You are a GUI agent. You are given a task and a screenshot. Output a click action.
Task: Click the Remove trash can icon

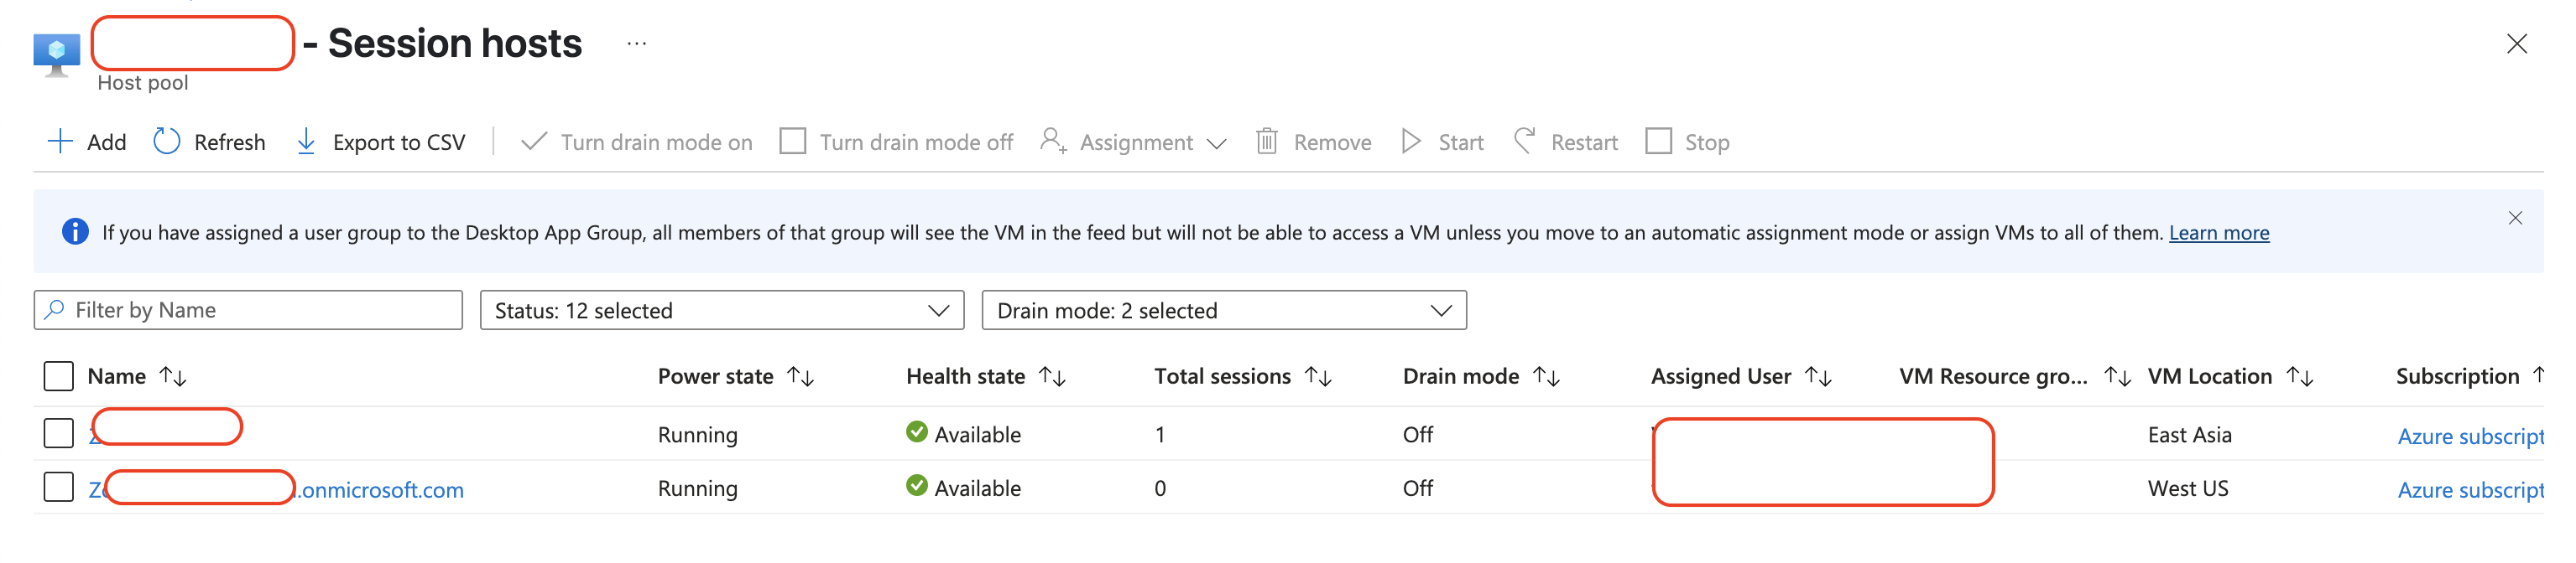click(1266, 142)
